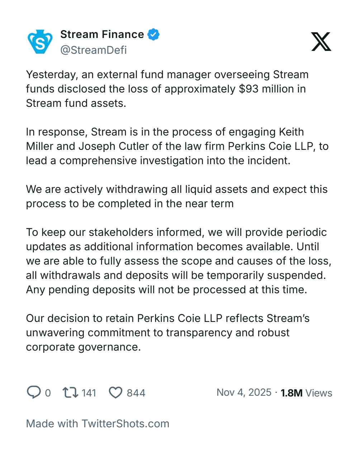
Task: Click the like count 844
Action: (136, 393)
